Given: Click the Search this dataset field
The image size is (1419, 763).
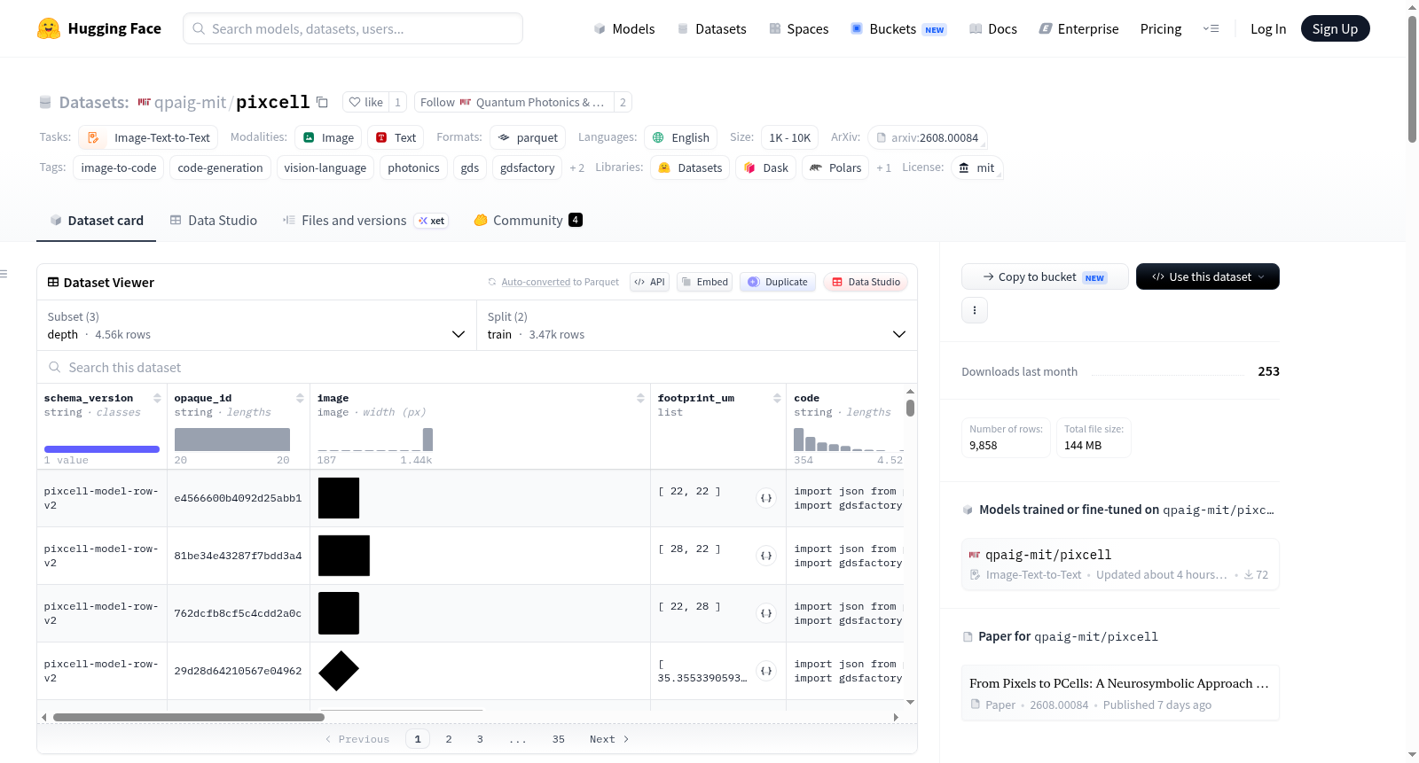Looking at the screenshot, I should click(477, 367).
